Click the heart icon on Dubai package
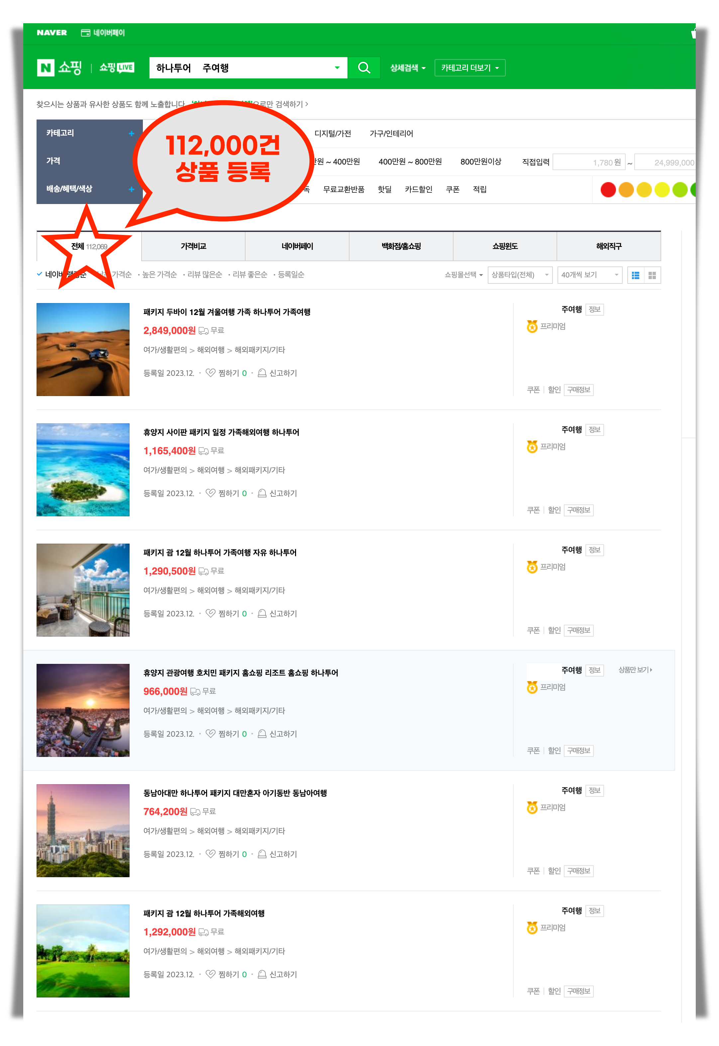This screenshot has height=1046, width=719. tap(210, 372)
